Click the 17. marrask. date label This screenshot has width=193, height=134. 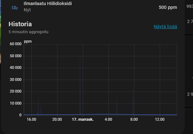[83, 119]
